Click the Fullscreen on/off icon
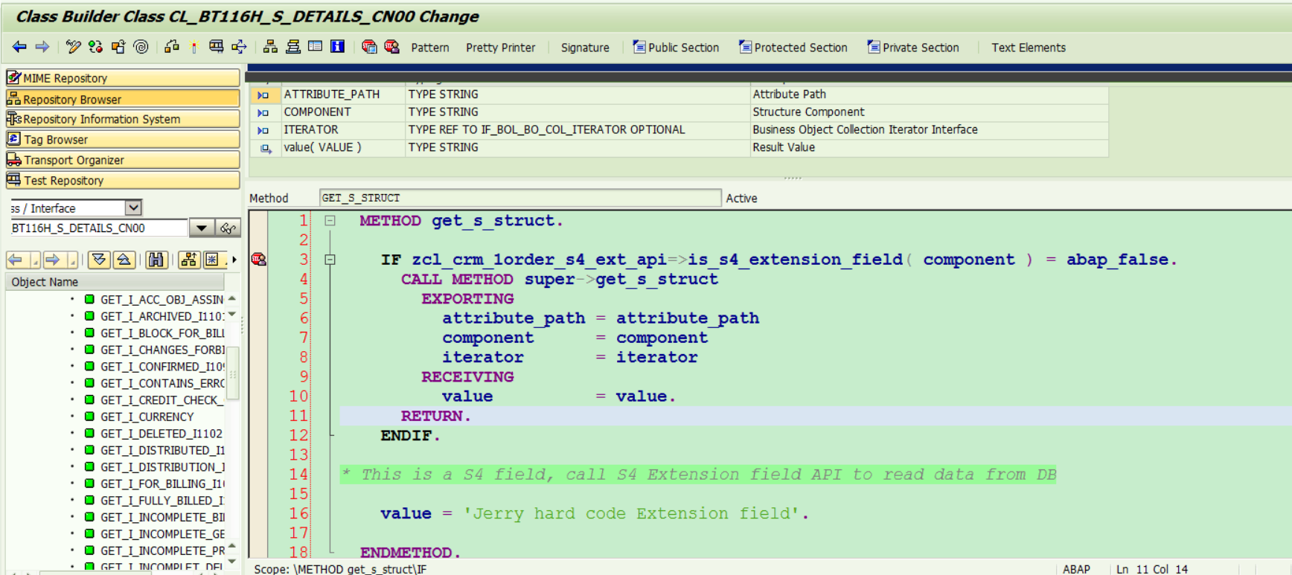 point(316,47)
